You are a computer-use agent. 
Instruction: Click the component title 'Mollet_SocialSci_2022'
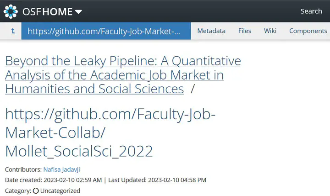[x=79, y=151]
